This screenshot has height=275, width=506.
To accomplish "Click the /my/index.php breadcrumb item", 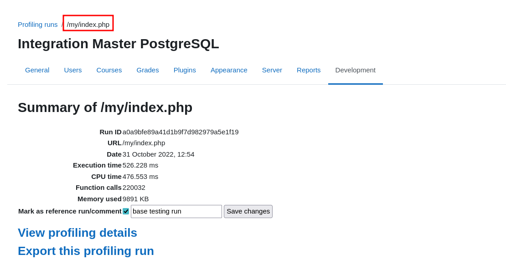I will click(88, 25).
